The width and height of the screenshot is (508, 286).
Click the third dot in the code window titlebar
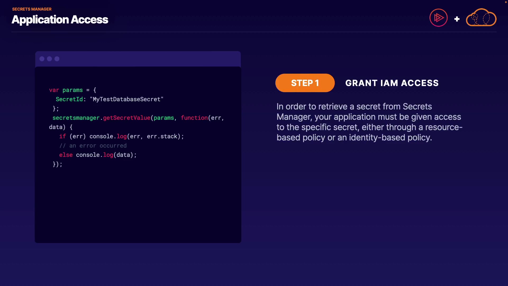[x=57, y=59]
